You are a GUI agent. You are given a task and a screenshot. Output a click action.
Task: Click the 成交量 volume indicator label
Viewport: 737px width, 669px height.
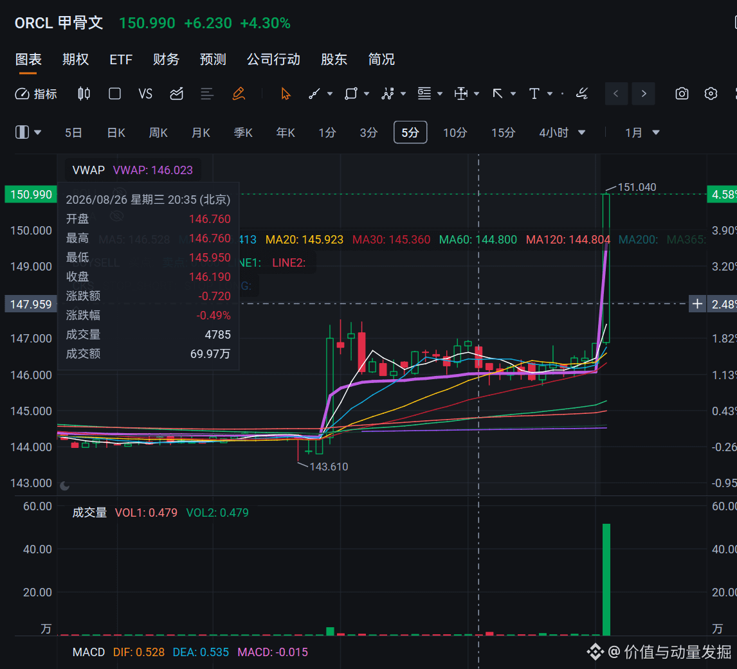[89, 513]
